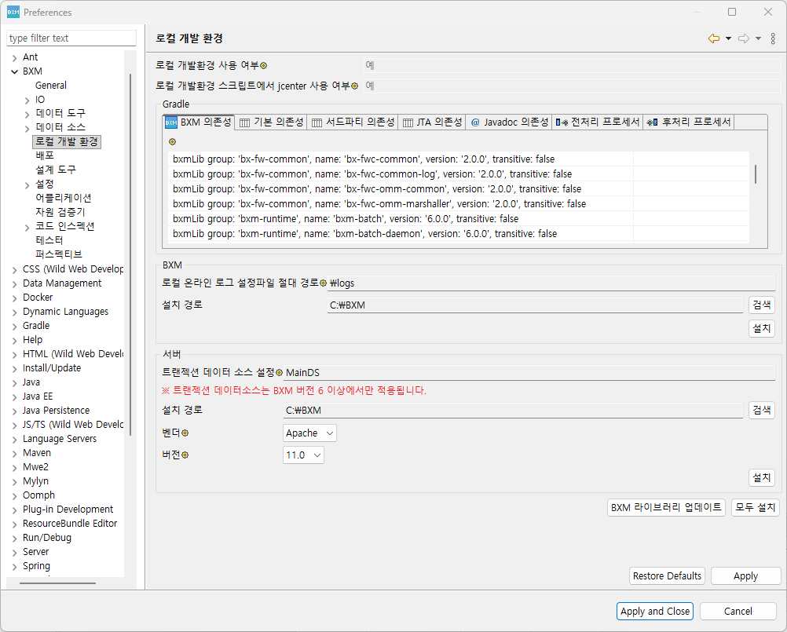Click the info icon next to 버전
787x632 pixels.
click(x=186, y=455)
